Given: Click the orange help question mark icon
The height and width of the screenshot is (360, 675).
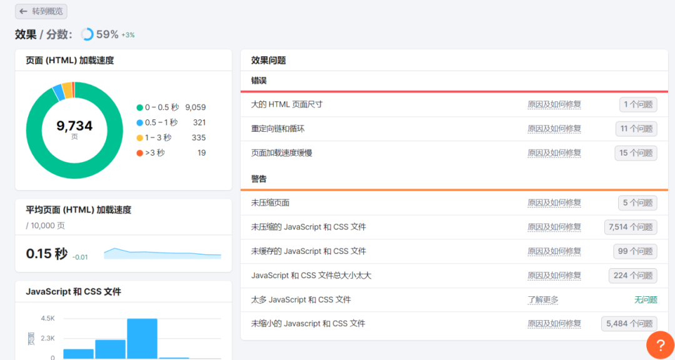Looking at the screenshot, I should [660, 344].
